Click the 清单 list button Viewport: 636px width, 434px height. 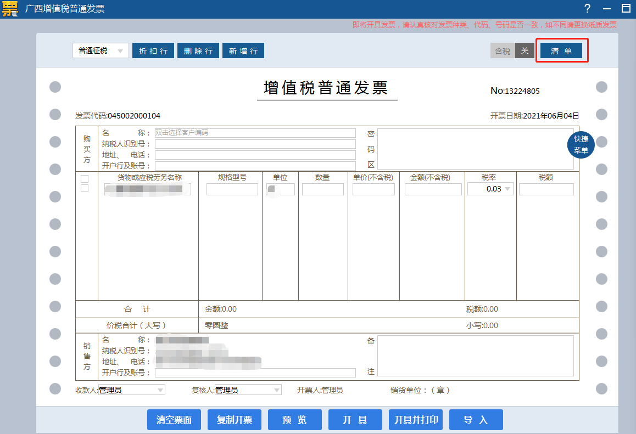pyautogui.click(x=561, y=51)
